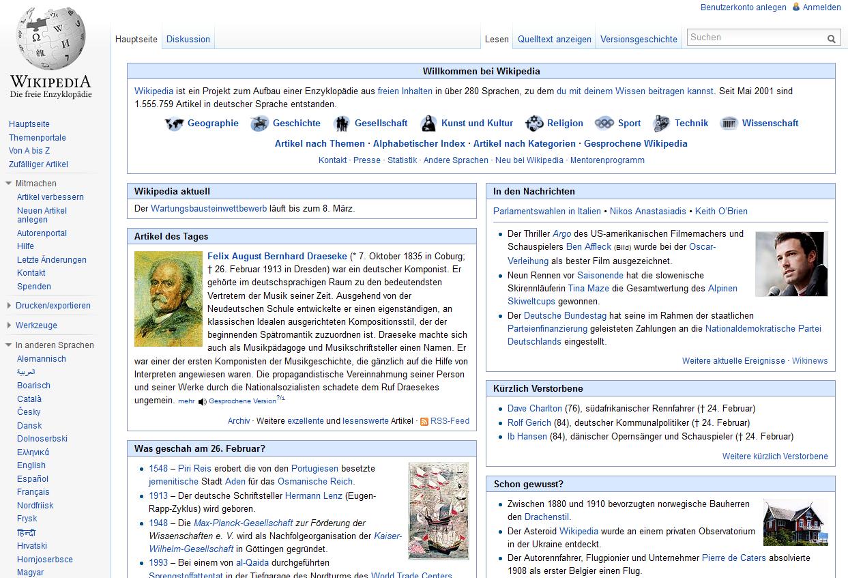
Task: Open the Rolf Gerich article link
Action: [529, 423]
